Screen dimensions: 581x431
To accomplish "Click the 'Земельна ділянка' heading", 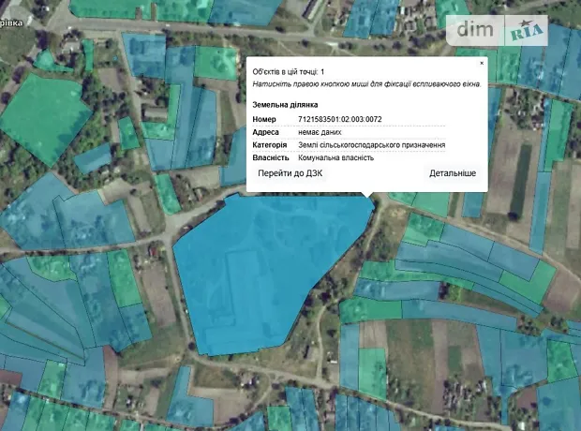I will tap(286, 104).
